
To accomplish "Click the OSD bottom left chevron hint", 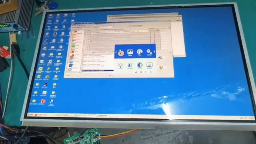I will (146, 72).
